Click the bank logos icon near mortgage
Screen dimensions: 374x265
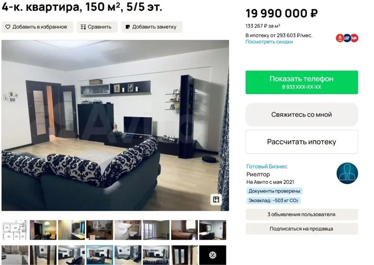347,38
